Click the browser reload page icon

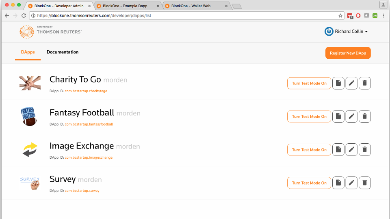[x=24, y=16]
